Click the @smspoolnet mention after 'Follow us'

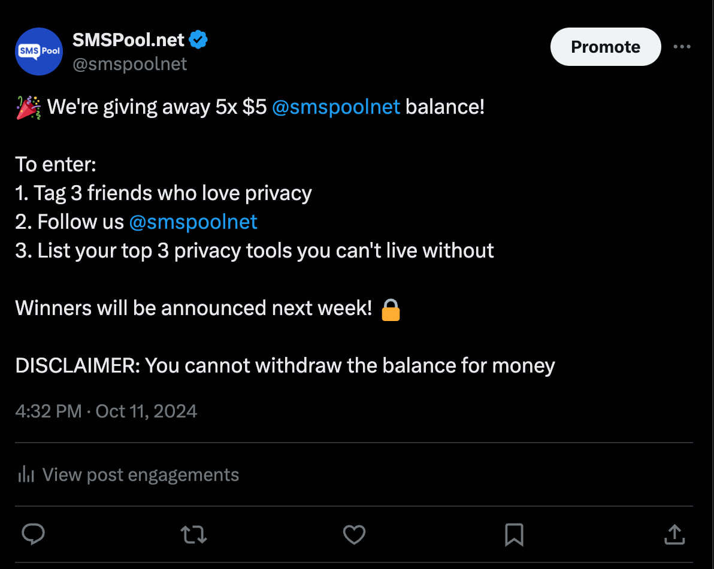(193, 222)
